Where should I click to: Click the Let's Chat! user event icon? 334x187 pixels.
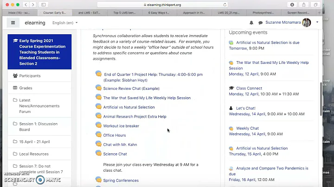231,108
